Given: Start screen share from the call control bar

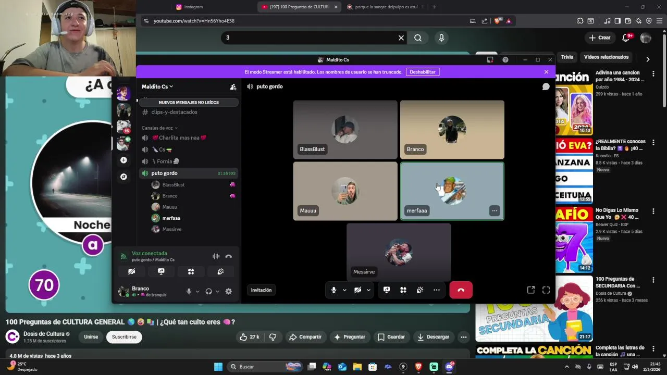Looking at the screenshot, I should (387, 290).
